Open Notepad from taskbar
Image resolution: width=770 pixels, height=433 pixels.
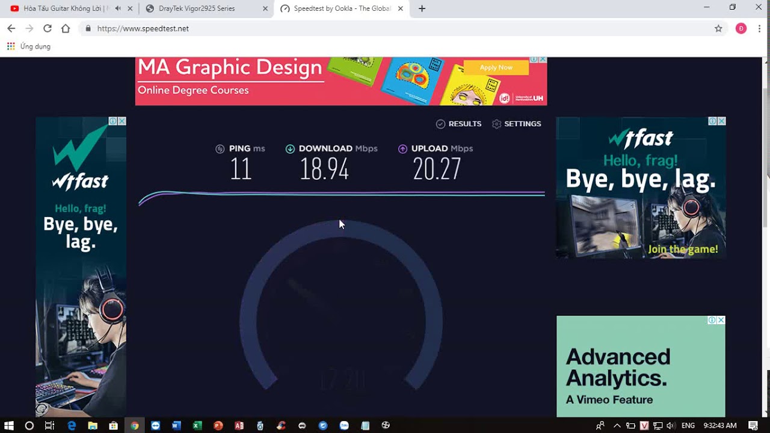point(365,425)
